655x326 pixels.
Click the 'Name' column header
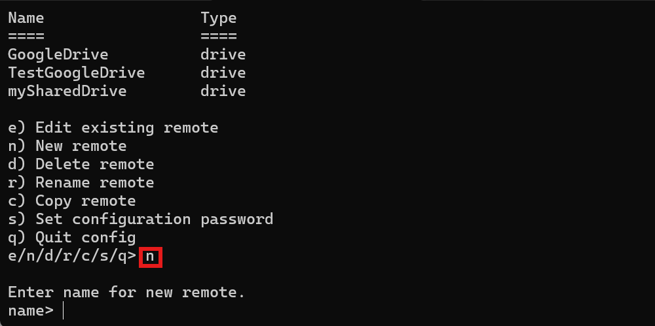[26, 18]
